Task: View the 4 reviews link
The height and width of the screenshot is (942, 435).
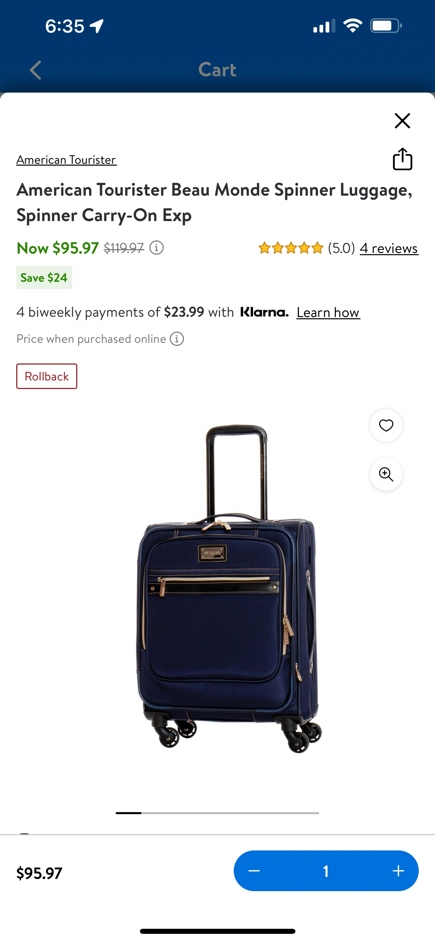Action: click(389, 248)
